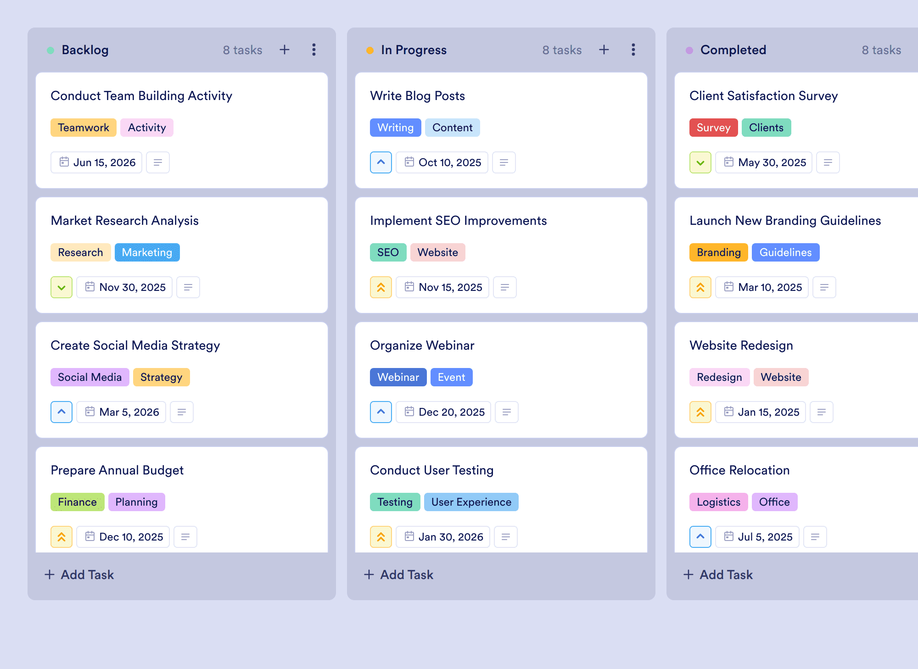Open description icon on Write Blog Posts card
The width and height of the screenshot is (918, 669).
504,162
